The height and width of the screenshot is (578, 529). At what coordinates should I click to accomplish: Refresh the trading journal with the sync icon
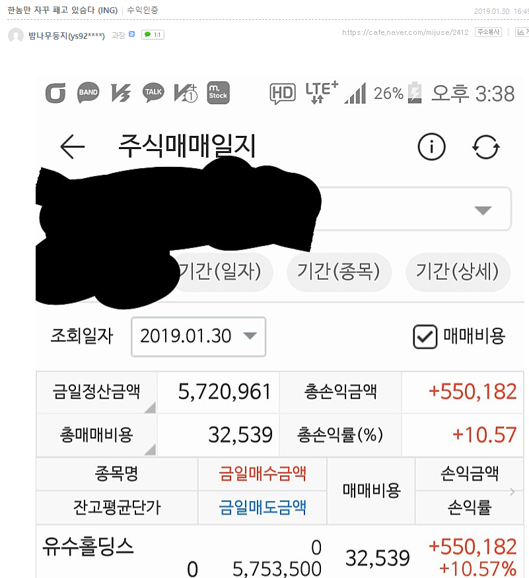[x=486, y=146]
